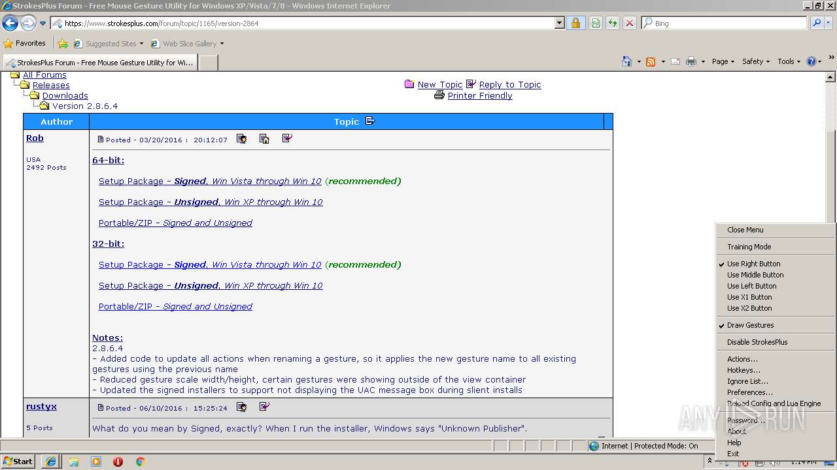Click the Read Mail envelope icon

coord(675,61)
